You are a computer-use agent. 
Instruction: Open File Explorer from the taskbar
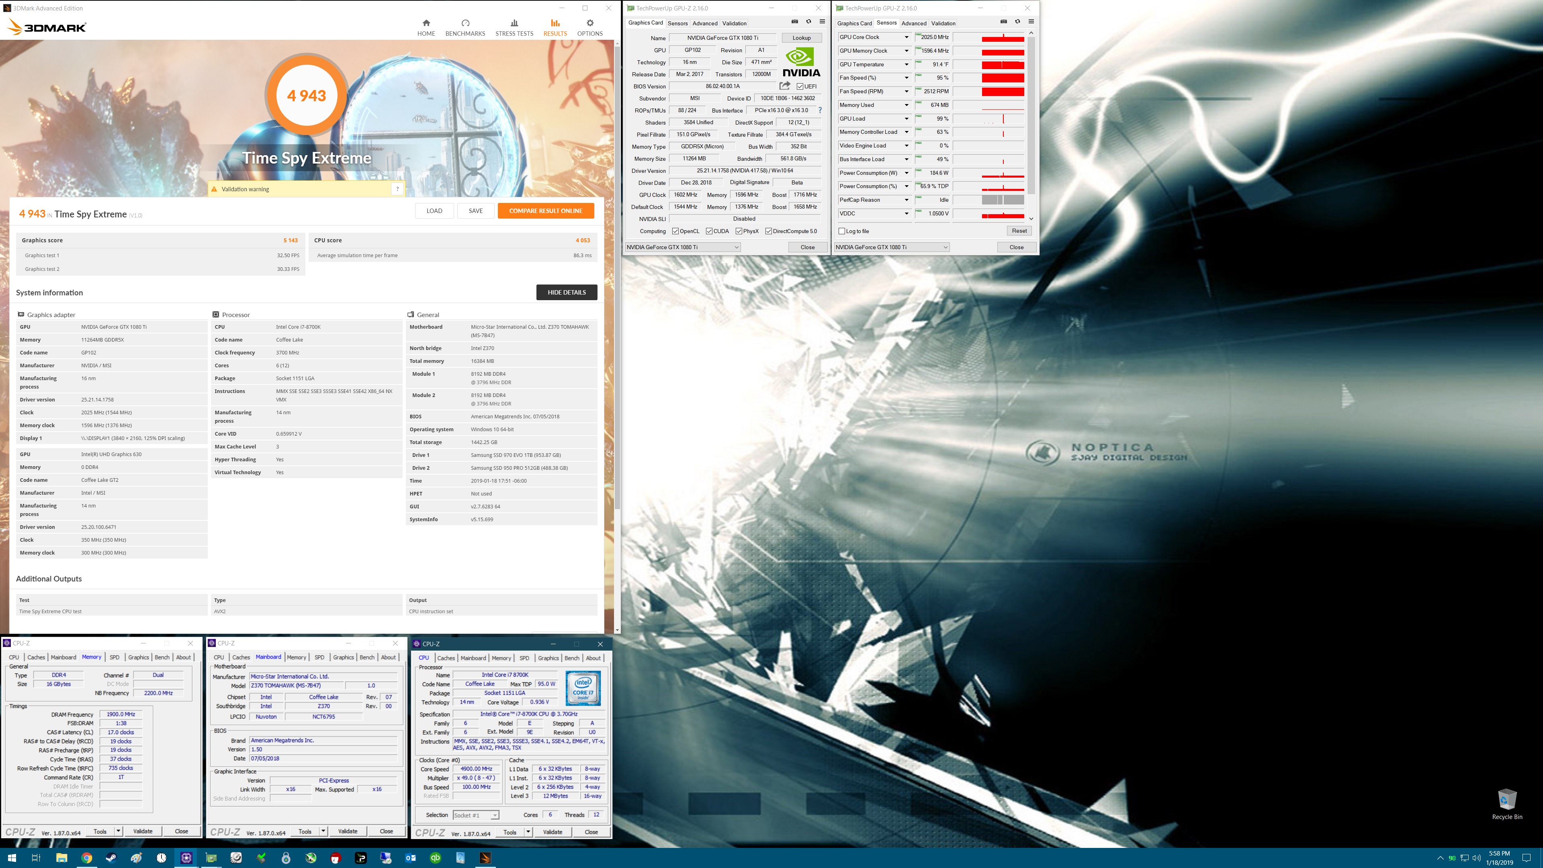coord(61,858)
